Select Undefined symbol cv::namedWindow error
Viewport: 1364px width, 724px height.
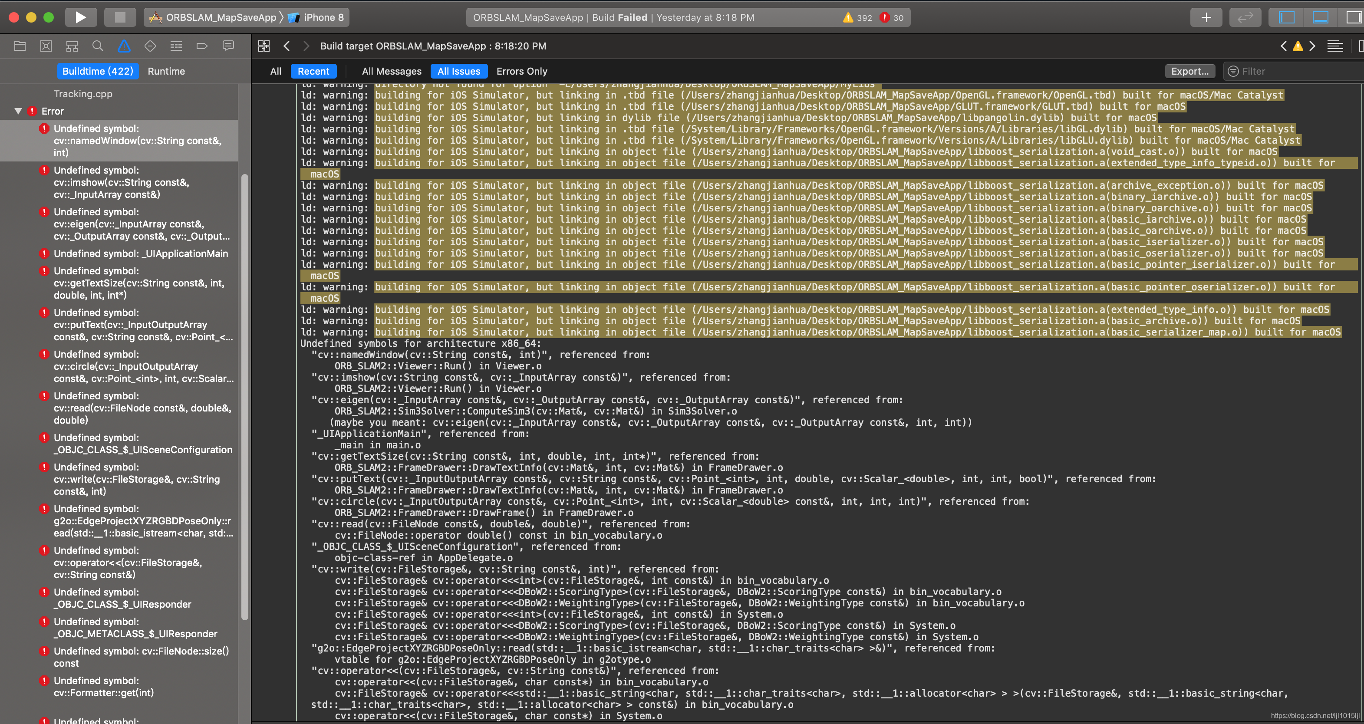tap(119, 140)
